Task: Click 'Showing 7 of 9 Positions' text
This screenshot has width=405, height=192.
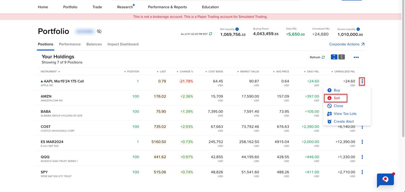Action: [x=62, y=62]
